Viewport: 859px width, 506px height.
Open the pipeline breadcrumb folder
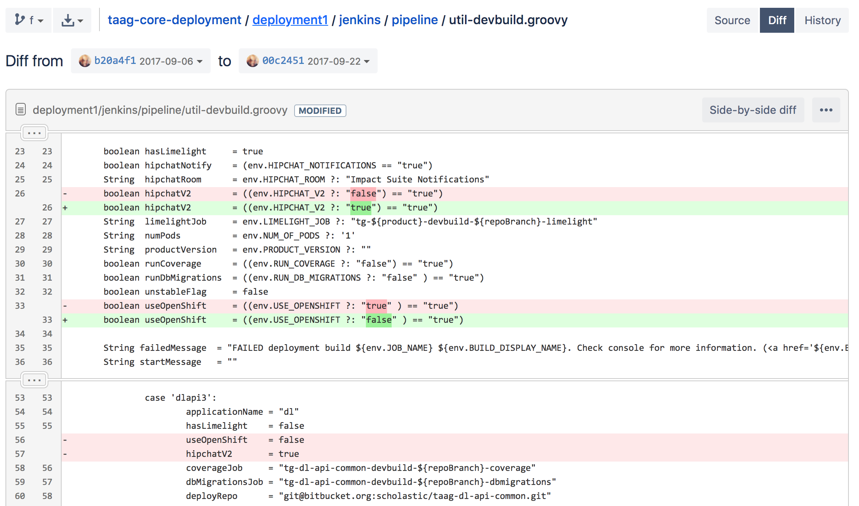414,20
